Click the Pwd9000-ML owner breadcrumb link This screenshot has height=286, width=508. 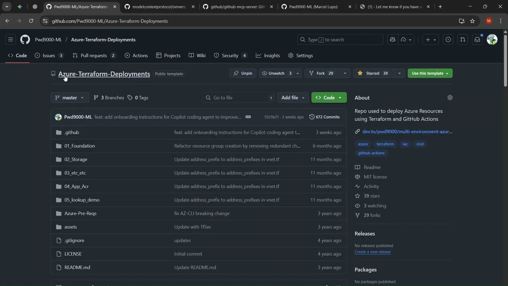48,40
